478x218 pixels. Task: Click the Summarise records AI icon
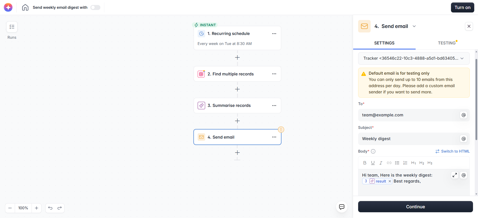[201, 105]
